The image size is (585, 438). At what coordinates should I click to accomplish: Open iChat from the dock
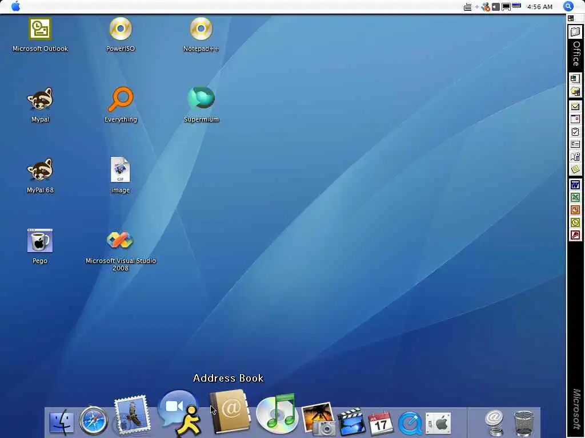click(x=180, y=413)
